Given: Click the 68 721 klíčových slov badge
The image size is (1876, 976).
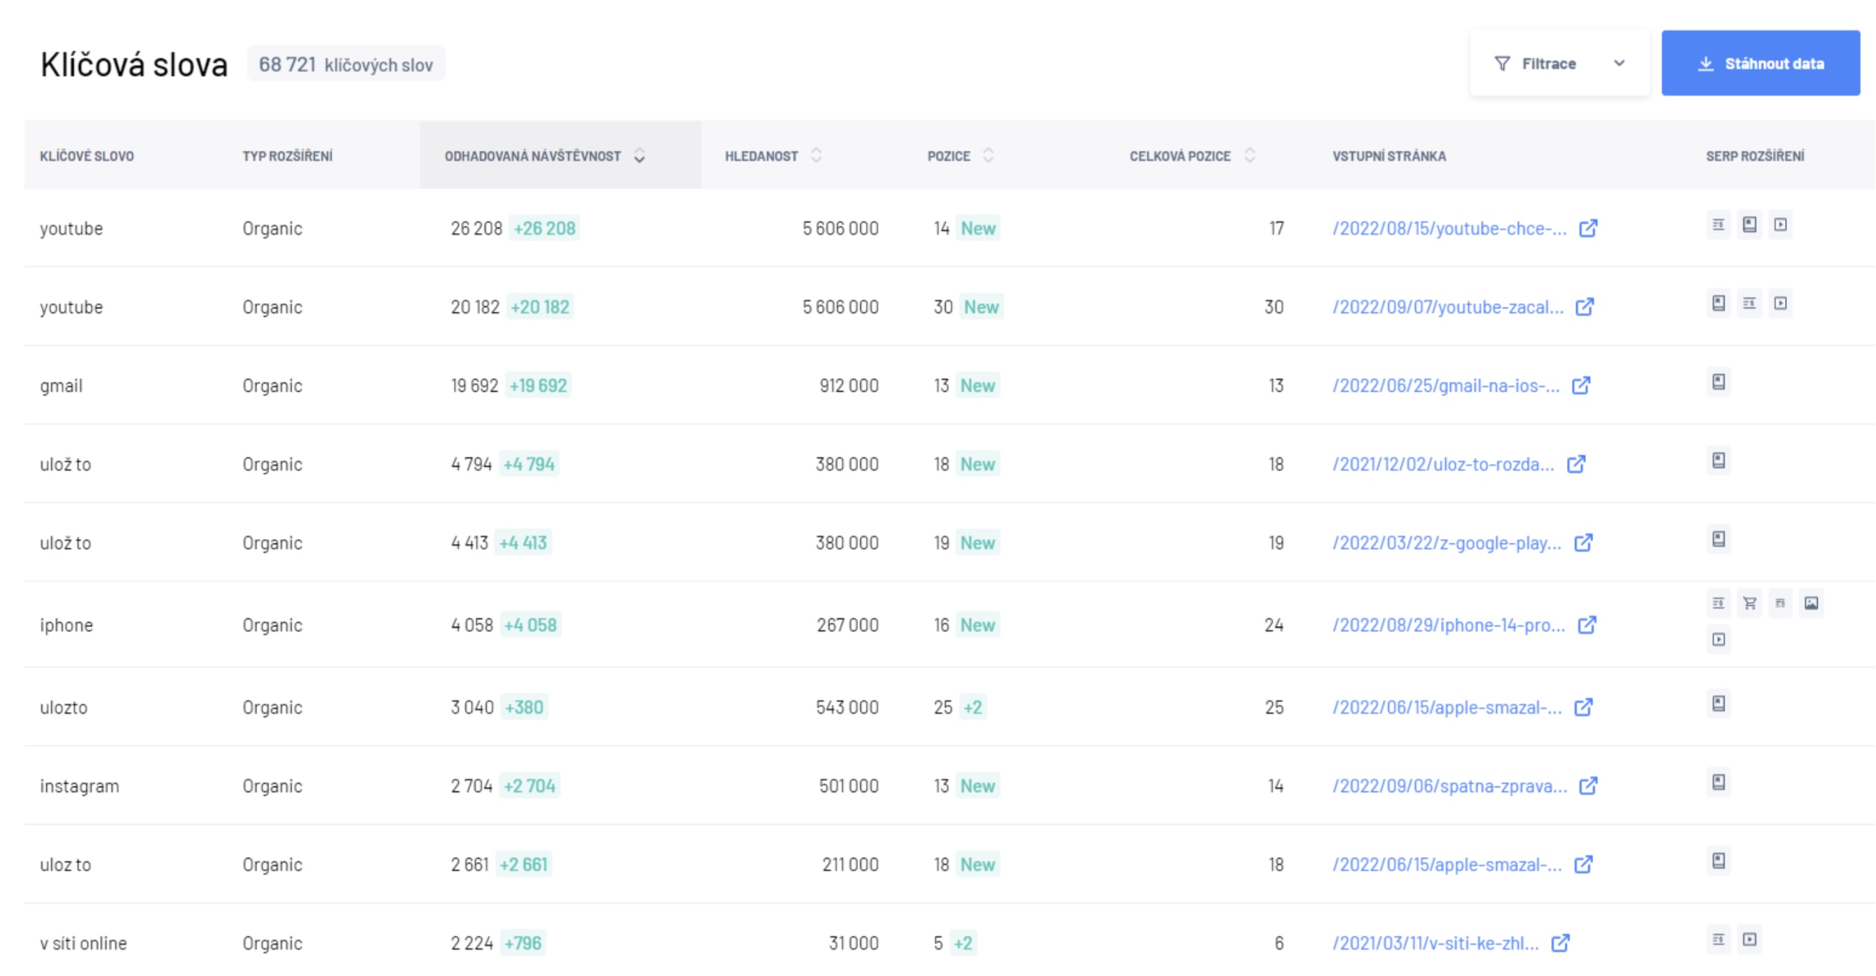Looking at the screenshot, I should tap(345, 63).
